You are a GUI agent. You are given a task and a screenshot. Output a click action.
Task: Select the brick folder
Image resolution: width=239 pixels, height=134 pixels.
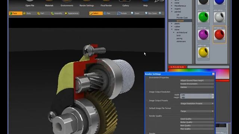click(179, 35)
